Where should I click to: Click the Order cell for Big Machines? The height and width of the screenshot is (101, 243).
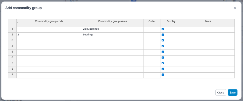point(152,29)
